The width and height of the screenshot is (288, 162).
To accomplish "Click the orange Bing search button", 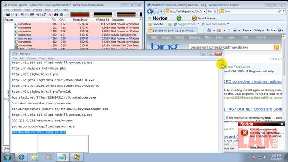I will tap(276, 47).
